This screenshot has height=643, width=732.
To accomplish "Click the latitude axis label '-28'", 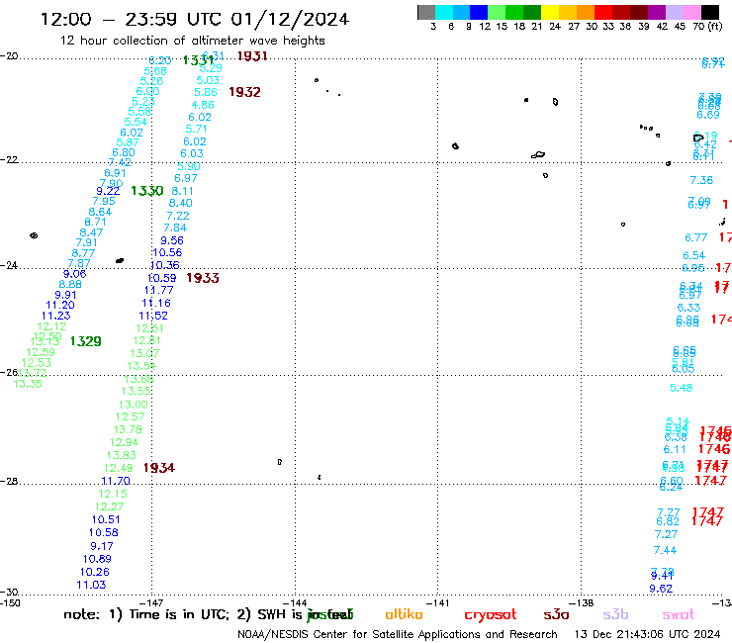I will point(9,481).
